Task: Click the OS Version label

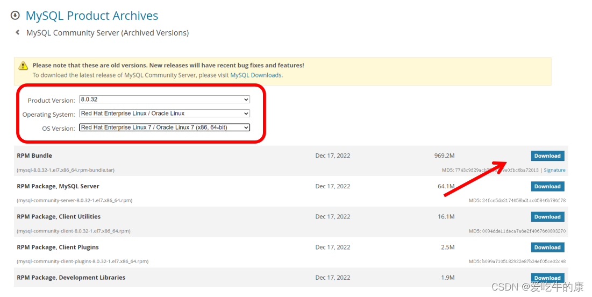Action: pos(59,129)
